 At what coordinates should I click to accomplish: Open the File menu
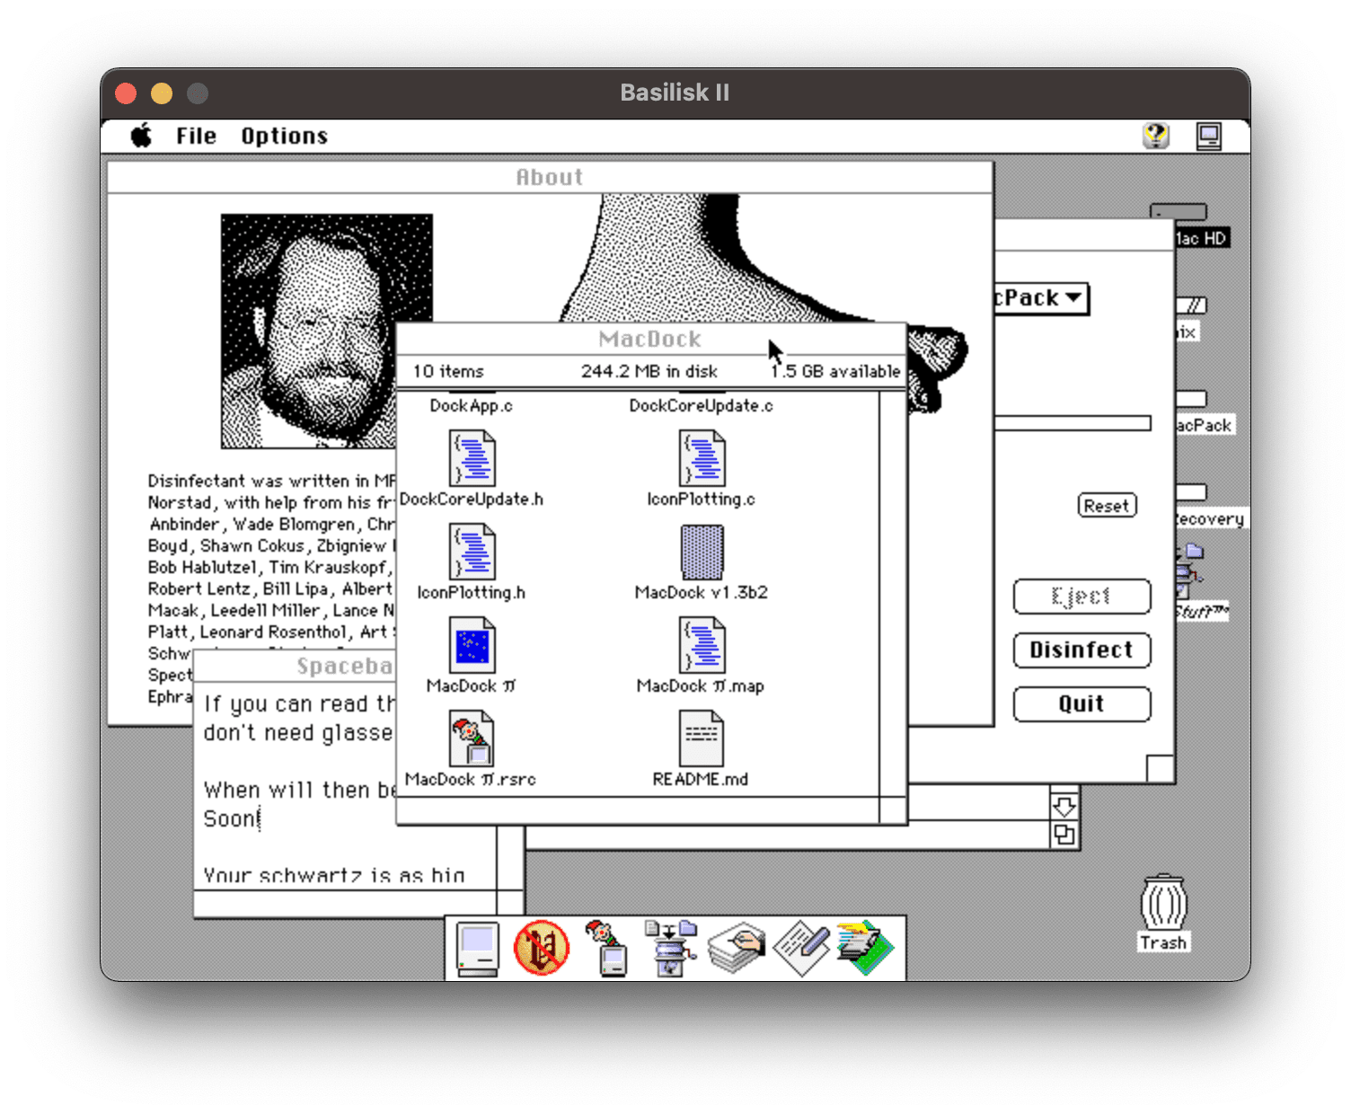tap(196, 136)
